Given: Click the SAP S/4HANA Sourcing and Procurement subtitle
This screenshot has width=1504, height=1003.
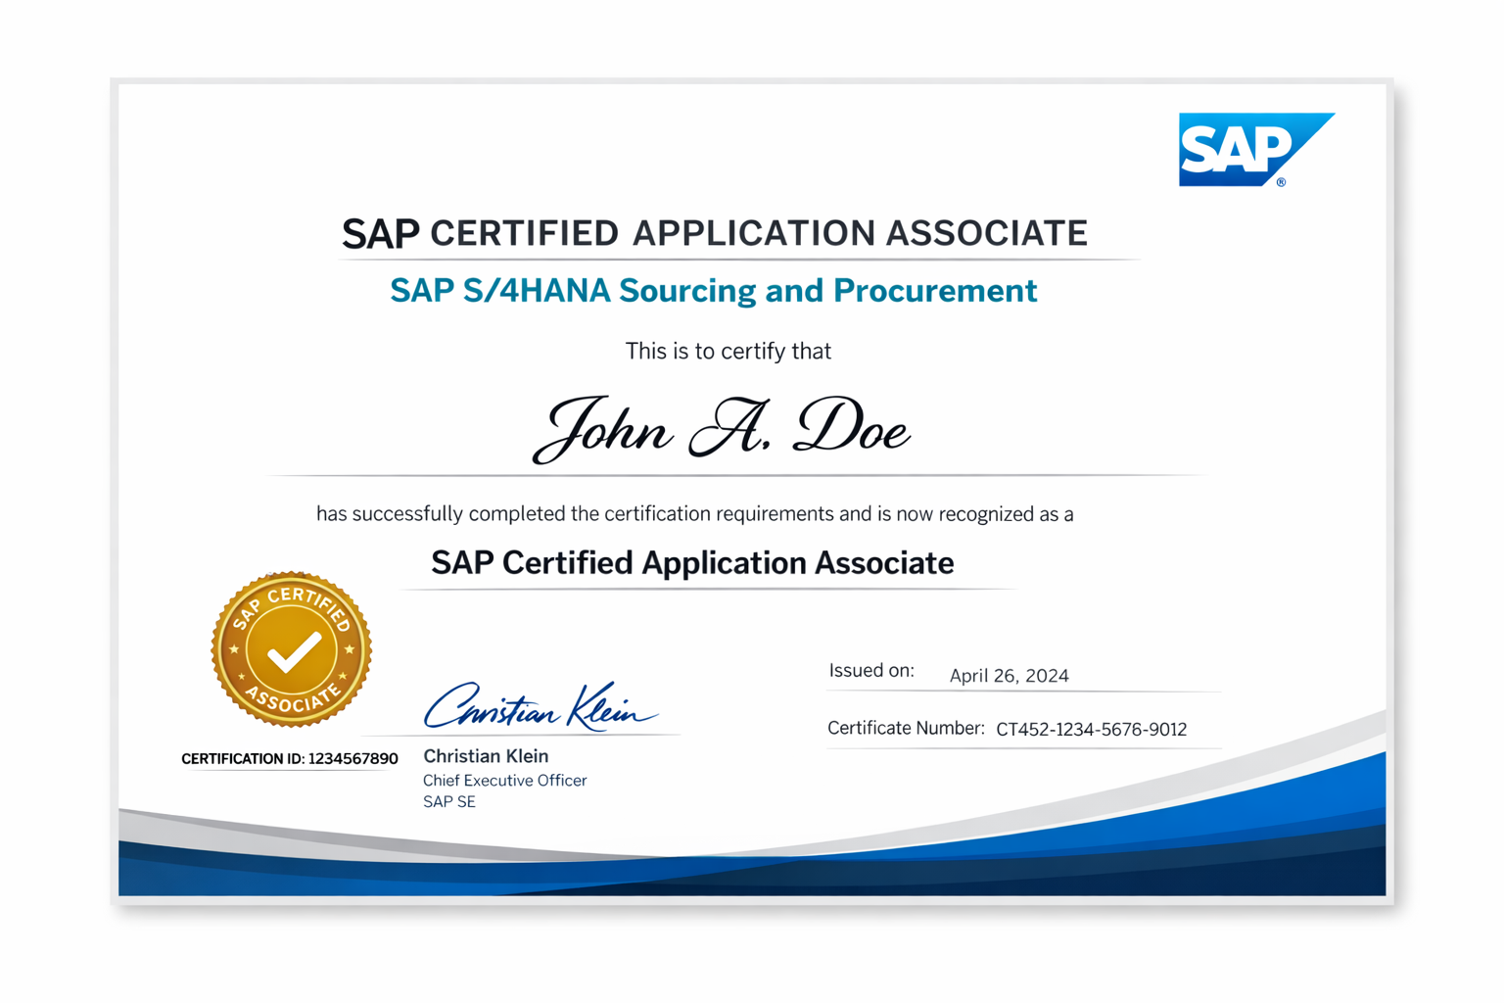Looking at the screenshot, I should pos(713,291).
